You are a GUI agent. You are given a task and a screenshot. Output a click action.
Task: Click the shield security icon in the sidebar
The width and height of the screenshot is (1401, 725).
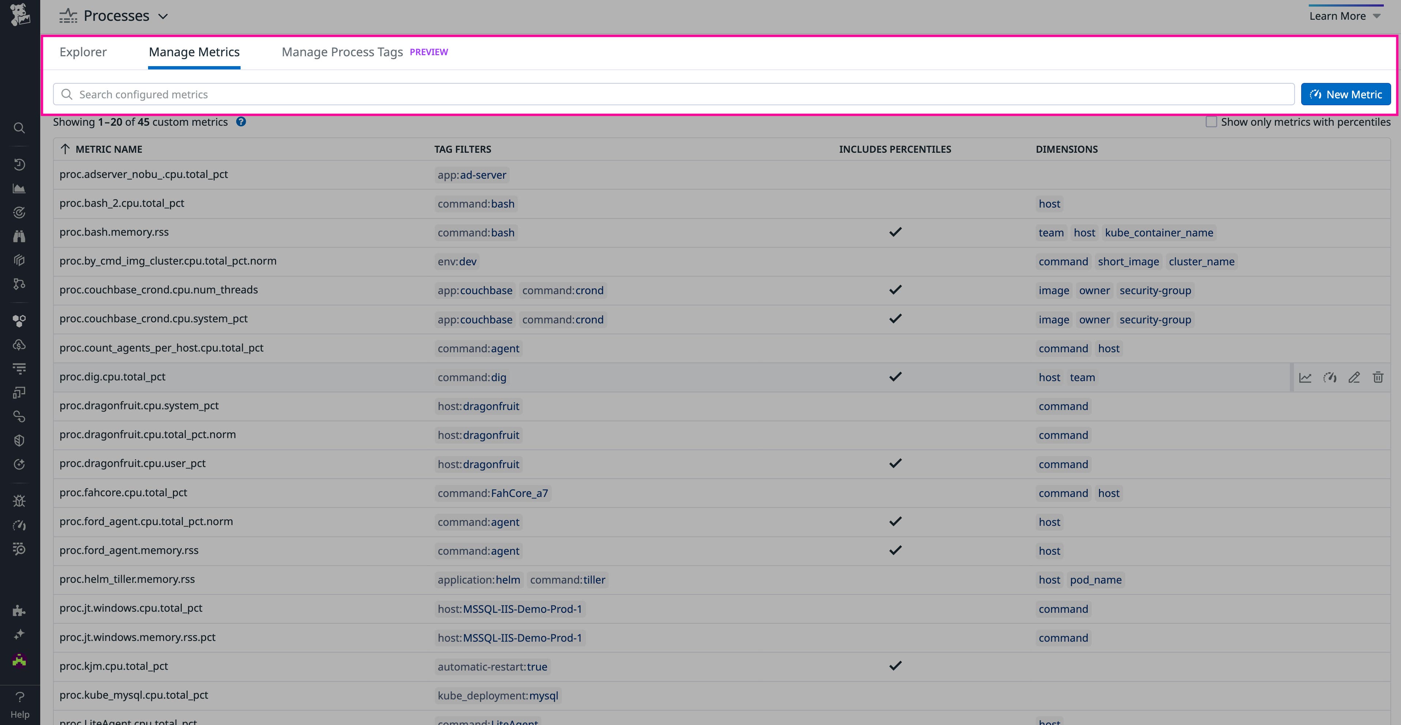pos(20,440)
